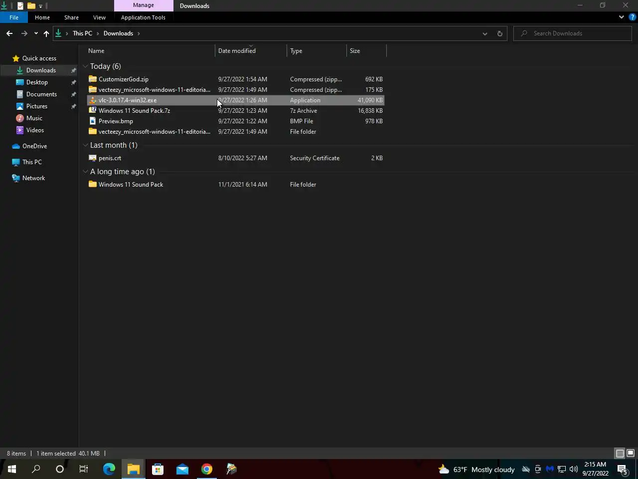Open Microsoft Store from taskbar
Screen dimensions: 638x479
158,469
